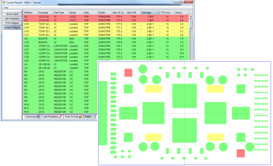This screenshot has width=273, height=166.
Task: Sort by the Solder column header
Action: 105,13
